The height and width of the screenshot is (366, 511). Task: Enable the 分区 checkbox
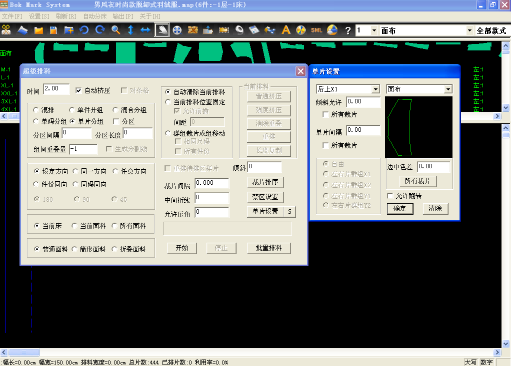tap(116, 121)
